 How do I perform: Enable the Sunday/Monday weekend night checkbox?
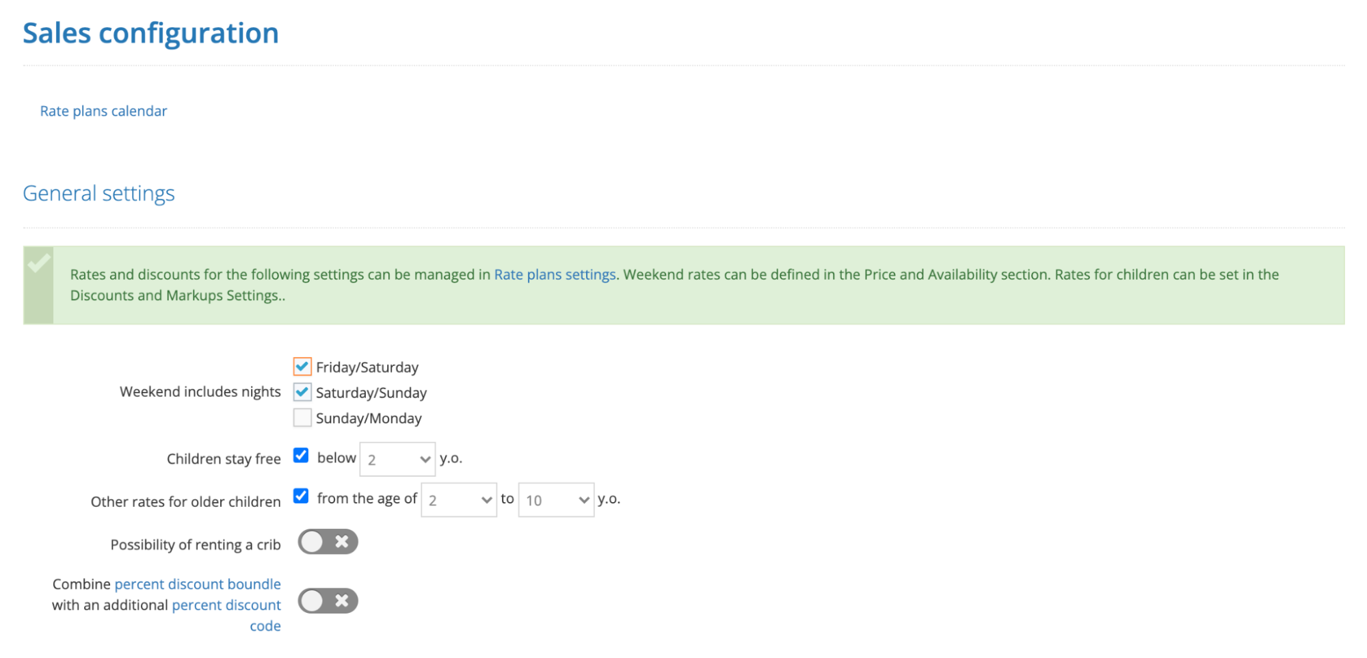click(x=302, y=417)
